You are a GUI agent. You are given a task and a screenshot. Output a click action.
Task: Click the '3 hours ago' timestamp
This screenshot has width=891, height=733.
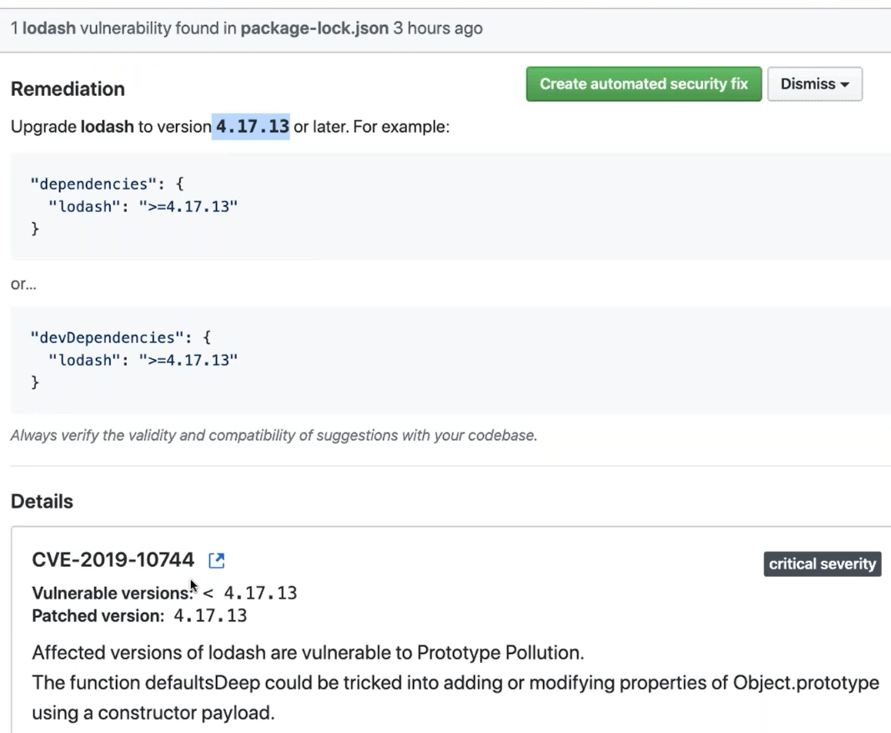pos(438,28)
